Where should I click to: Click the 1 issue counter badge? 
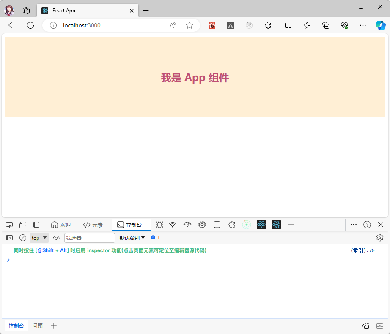[x=155, y=238]
